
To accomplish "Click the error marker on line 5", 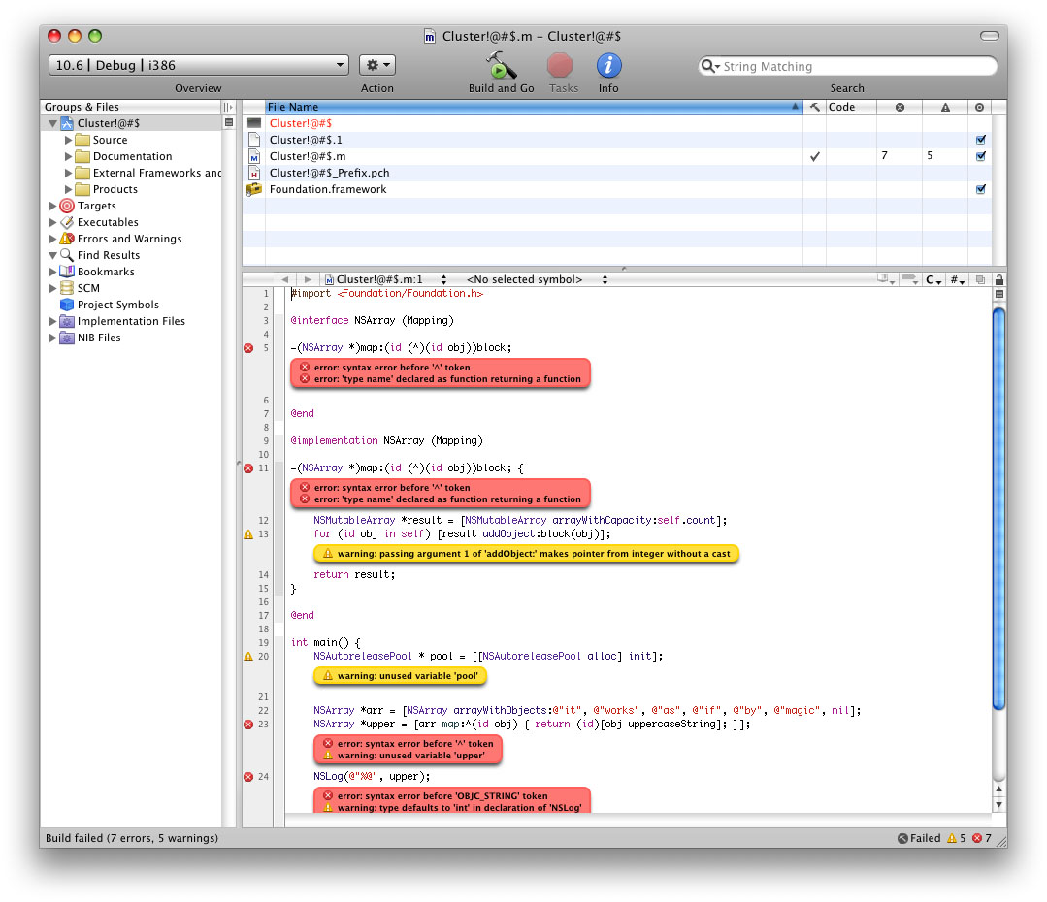I will pyautogui.click(x=248, y=348).
